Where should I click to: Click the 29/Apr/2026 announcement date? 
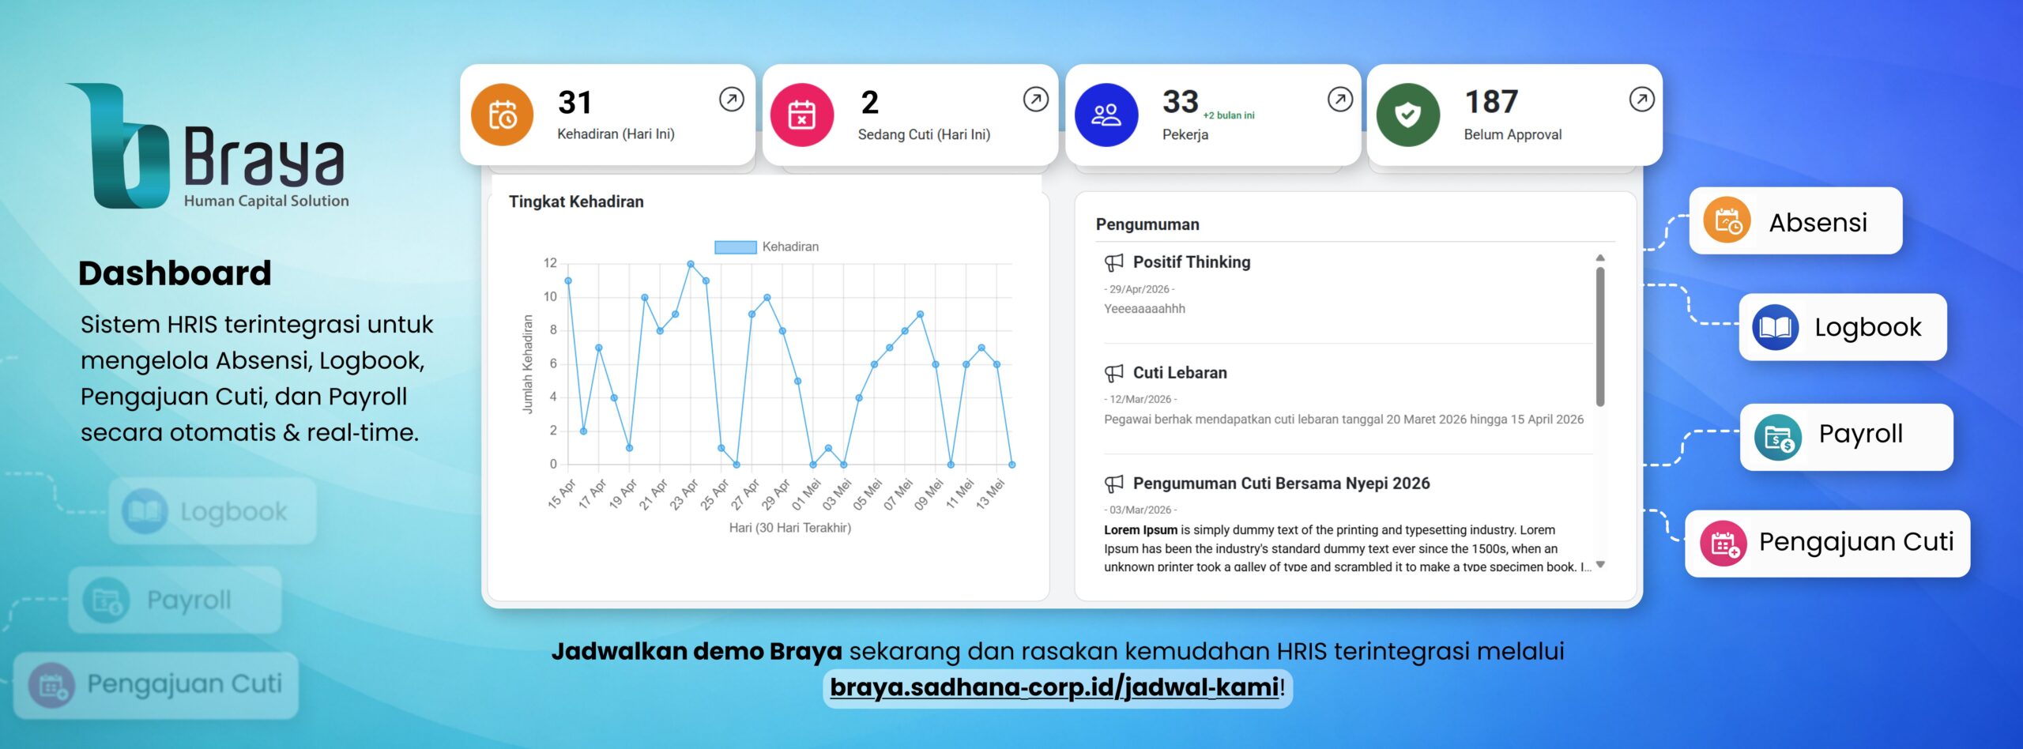[x=1140, y=289]
